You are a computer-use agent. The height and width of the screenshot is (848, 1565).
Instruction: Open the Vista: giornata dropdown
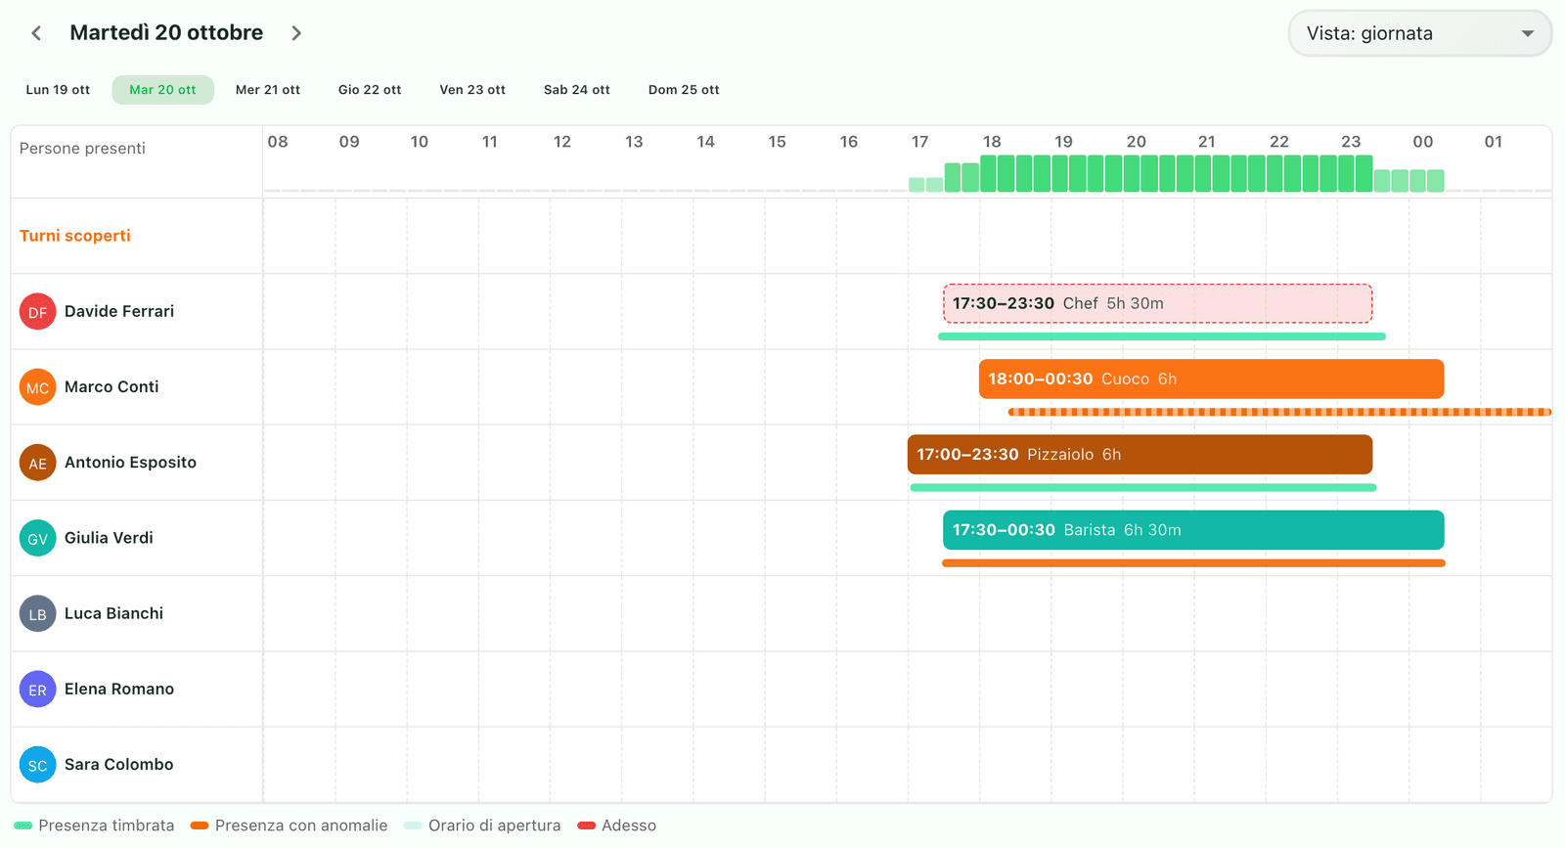(1419, 33)
